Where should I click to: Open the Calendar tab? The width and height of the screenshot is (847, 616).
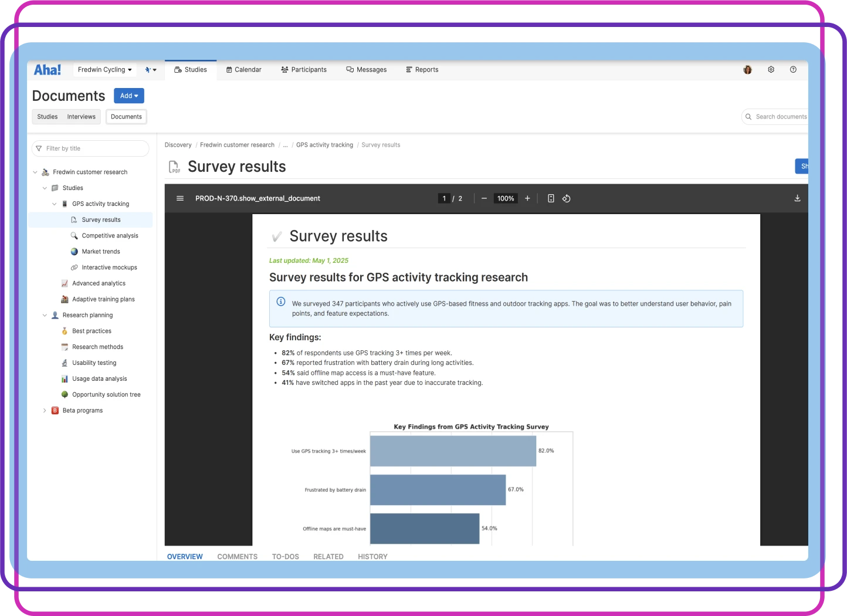243,70
